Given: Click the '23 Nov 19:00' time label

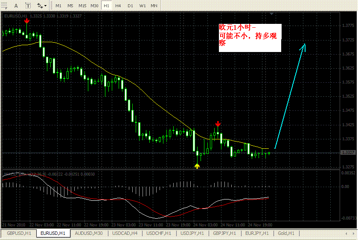Looking at the screenshot, I should [x=178, y=225].
